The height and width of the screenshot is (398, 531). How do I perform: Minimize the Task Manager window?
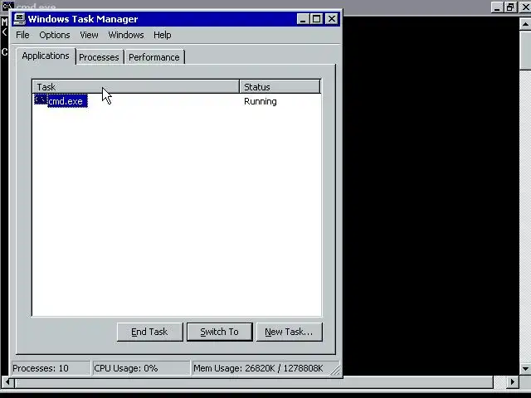click(303, 19)
